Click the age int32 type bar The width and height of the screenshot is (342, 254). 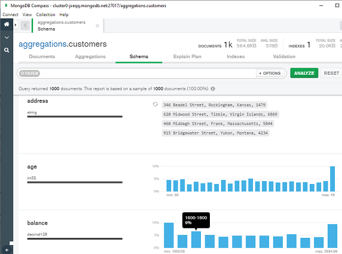coord(75,182)
